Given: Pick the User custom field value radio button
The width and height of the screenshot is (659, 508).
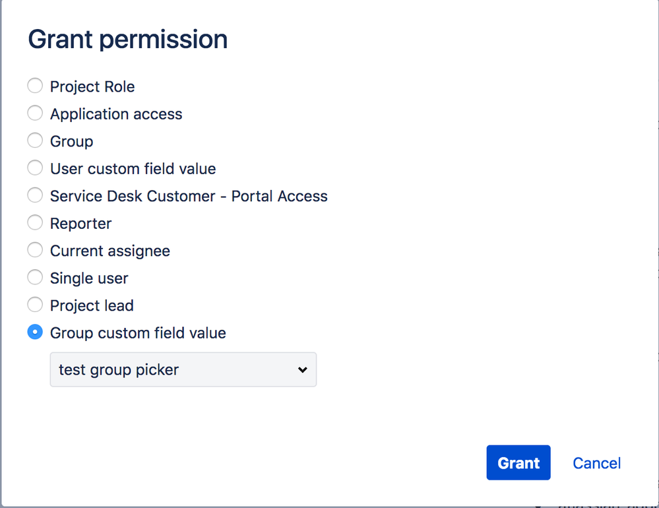Looking at the screenshot, I should coord(35,168).
